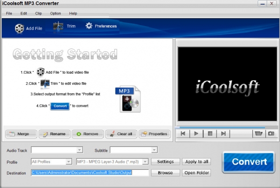Viewport: 280px width, 188px height.
Task: Click the profile Settings button
Action: click(165, 162)
